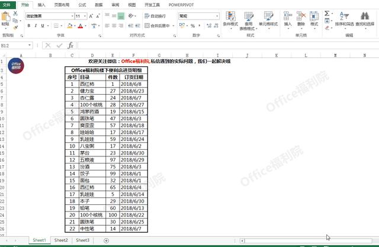Open the font color dropdown arrow
379x247 pixels.
point(85,25)
